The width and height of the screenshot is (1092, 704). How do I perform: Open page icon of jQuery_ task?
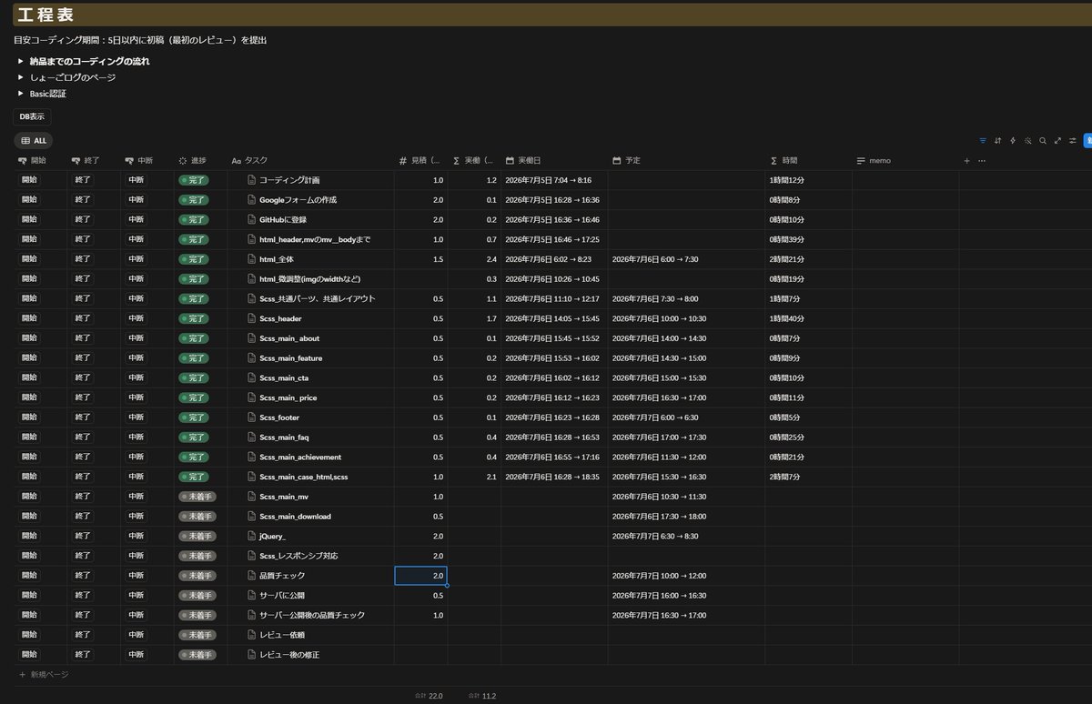[252, 536]
